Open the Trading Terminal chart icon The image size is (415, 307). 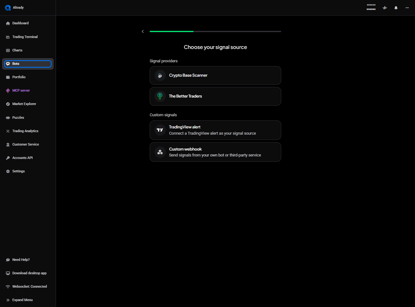coord(8,37)
